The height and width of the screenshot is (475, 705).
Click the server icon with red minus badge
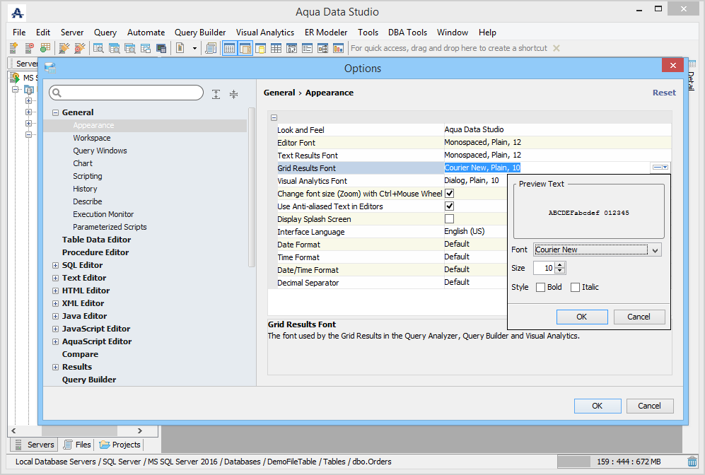pyautogui.click(x=29, y=48)
